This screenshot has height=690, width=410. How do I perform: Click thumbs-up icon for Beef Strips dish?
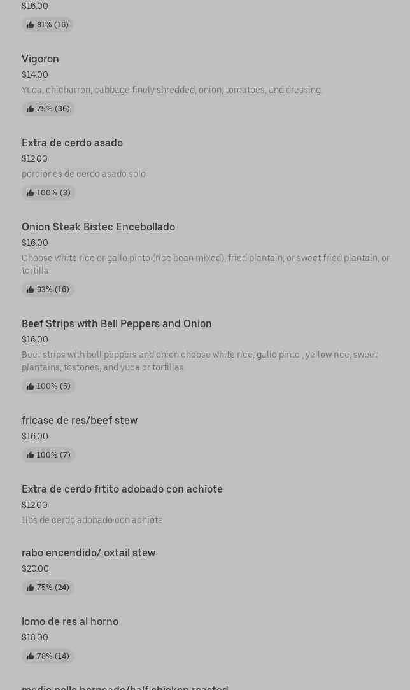[x=31, y=386]
